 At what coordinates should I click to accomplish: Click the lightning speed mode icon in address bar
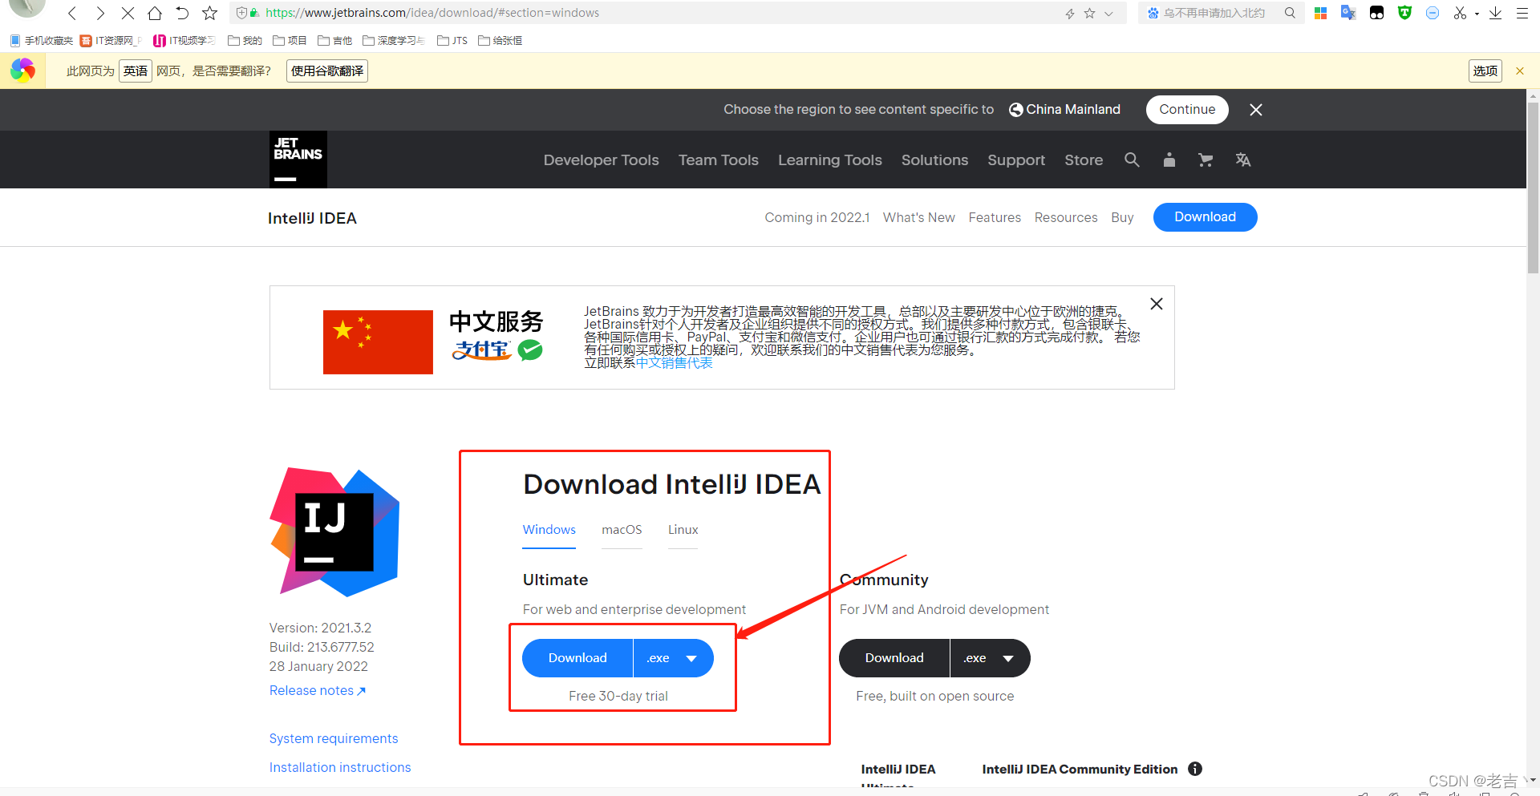[1069, 14]
